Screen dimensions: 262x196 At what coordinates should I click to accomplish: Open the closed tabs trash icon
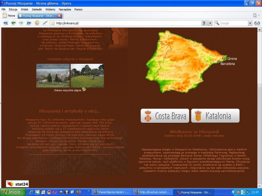click(255, 16)
